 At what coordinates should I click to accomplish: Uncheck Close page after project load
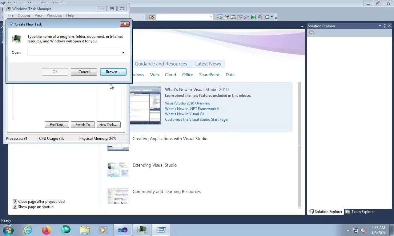point(15,202)
